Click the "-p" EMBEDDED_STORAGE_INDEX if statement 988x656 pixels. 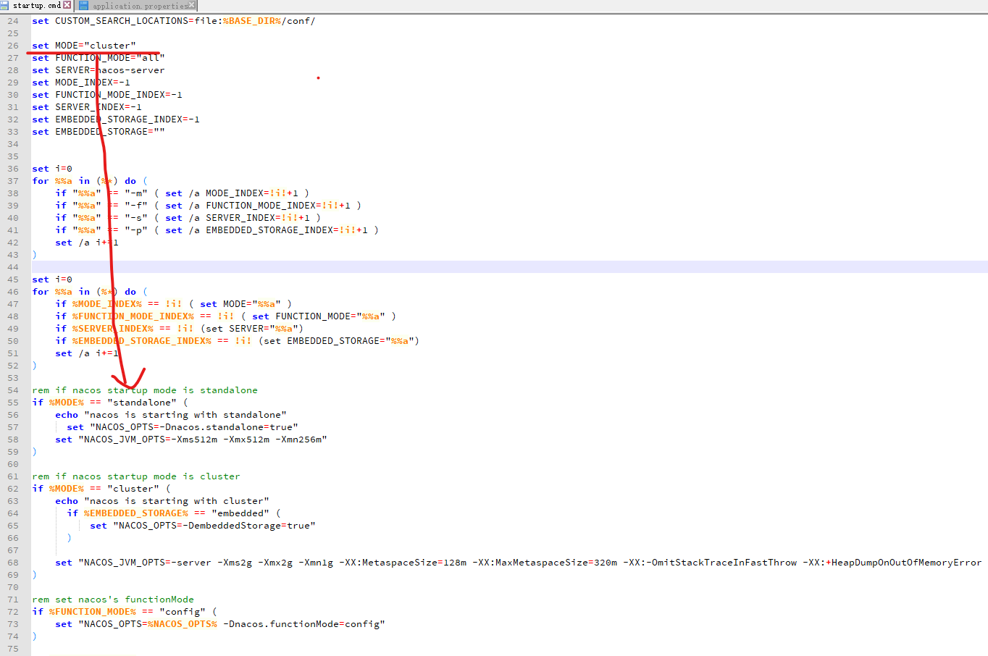point(217,230)
